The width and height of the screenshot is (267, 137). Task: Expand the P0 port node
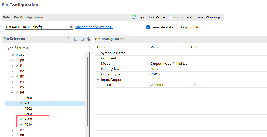point(12,60)
